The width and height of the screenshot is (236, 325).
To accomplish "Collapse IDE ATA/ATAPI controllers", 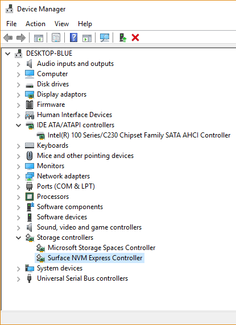I will coord(18,125).
